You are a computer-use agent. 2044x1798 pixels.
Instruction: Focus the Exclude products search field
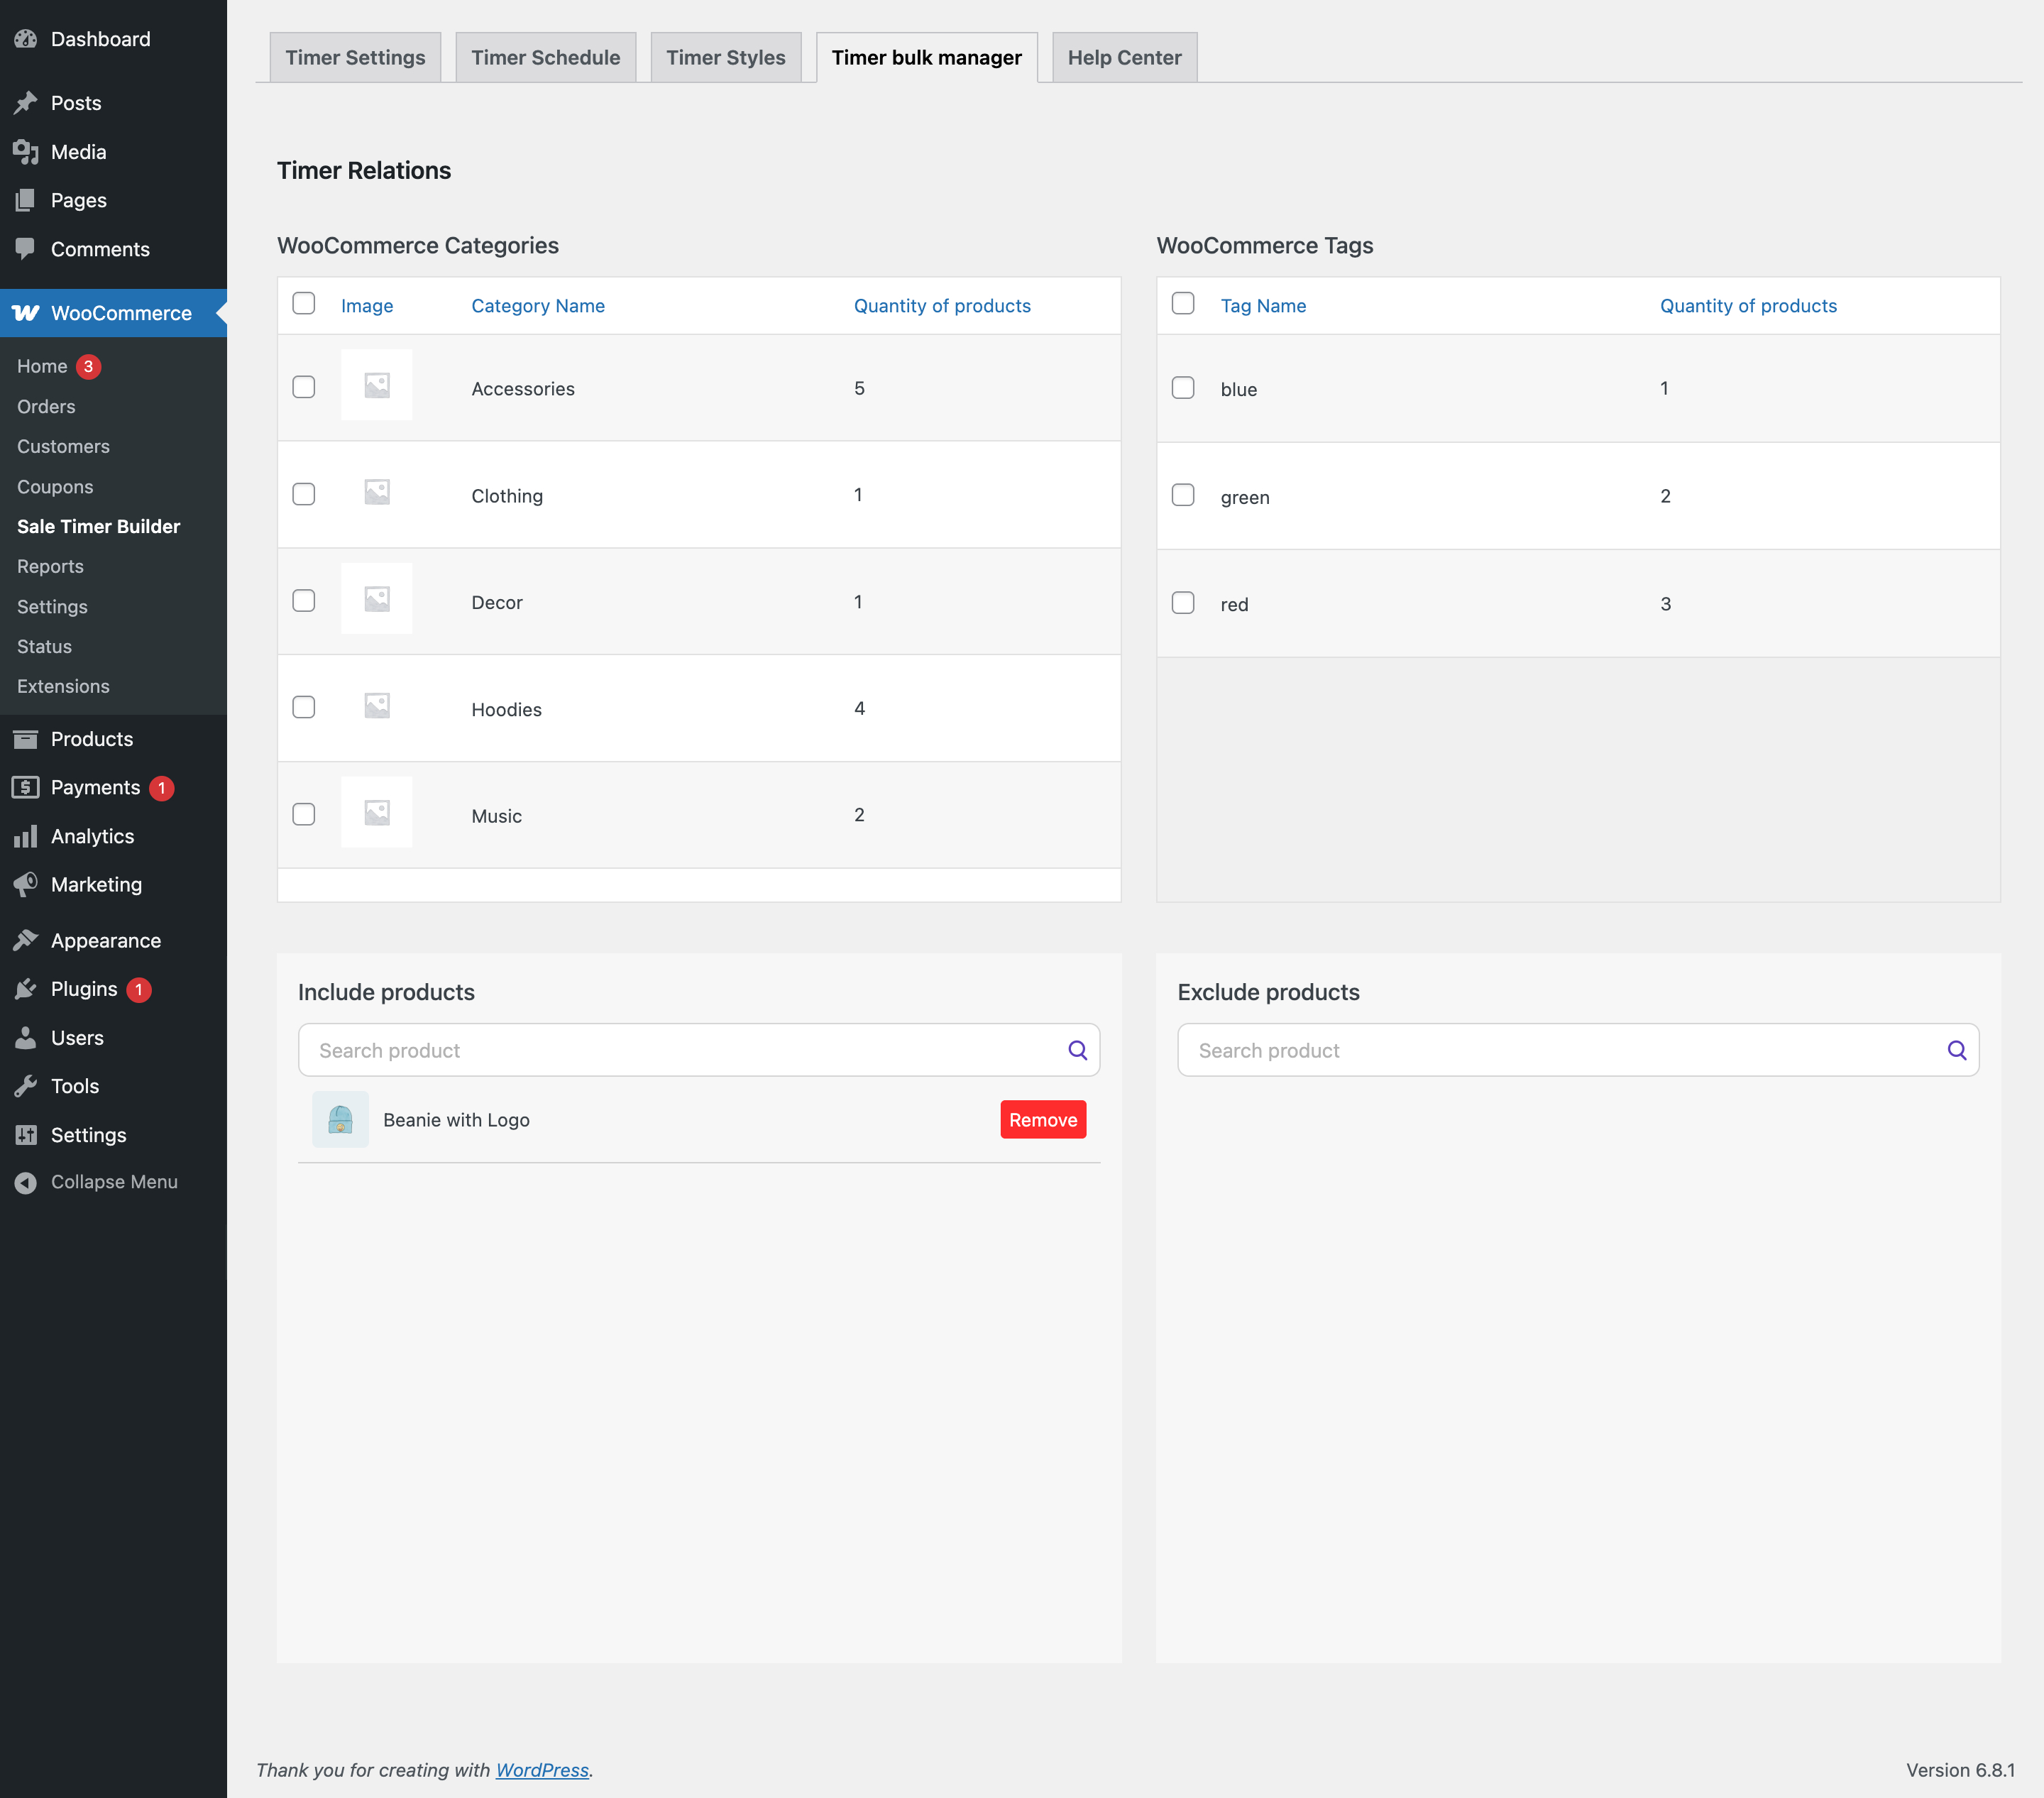[x=1560, y=1050]
